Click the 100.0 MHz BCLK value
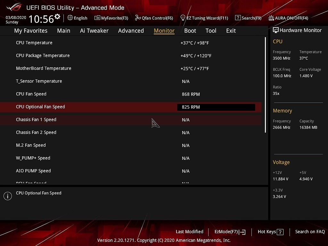The width and height of the screenshot is (328, 246). pos(282,76)
